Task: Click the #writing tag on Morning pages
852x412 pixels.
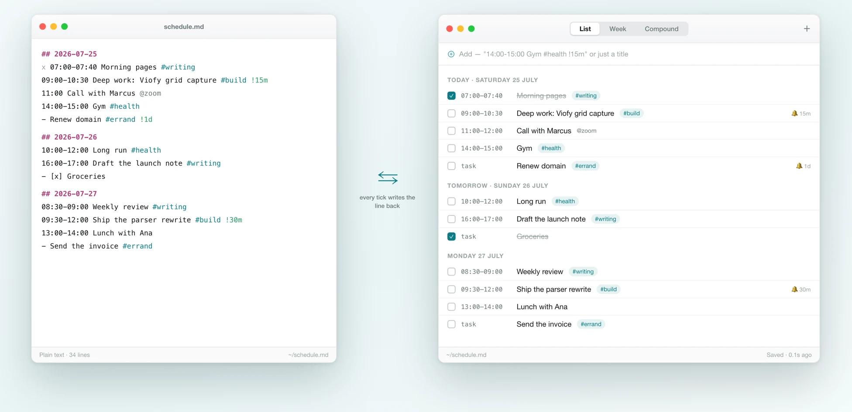Action: coord(586,95)
